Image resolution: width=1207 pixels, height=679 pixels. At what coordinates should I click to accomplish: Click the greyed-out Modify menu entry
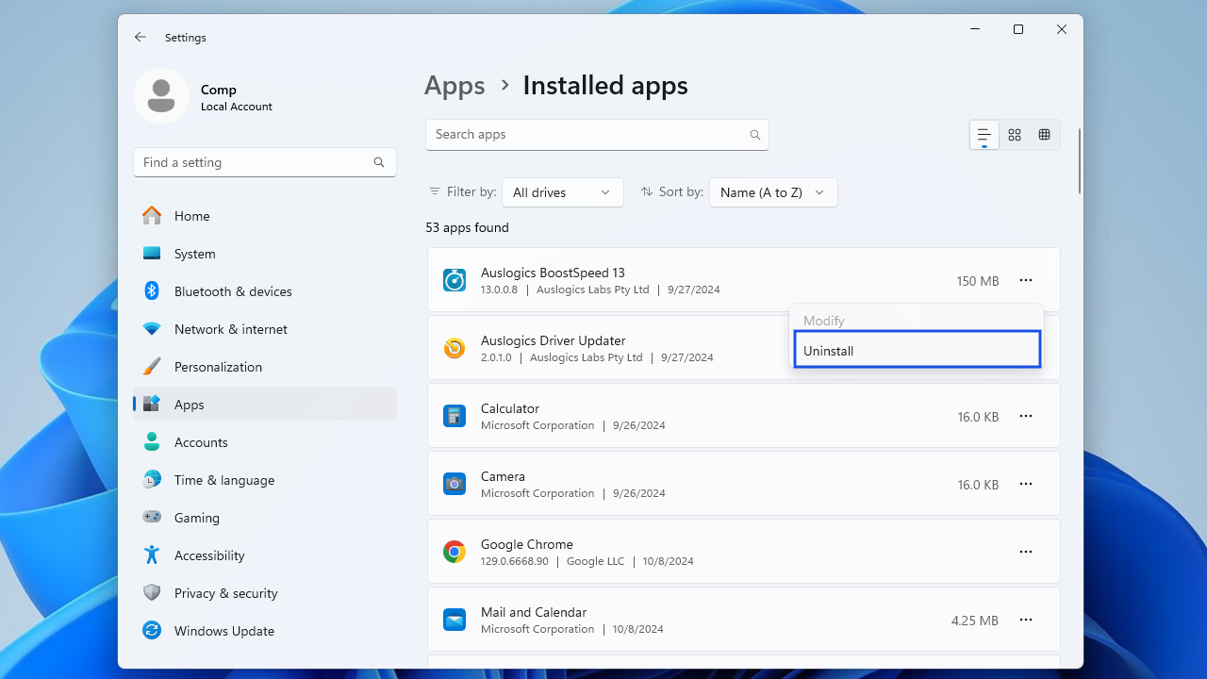tap(918, 321)
